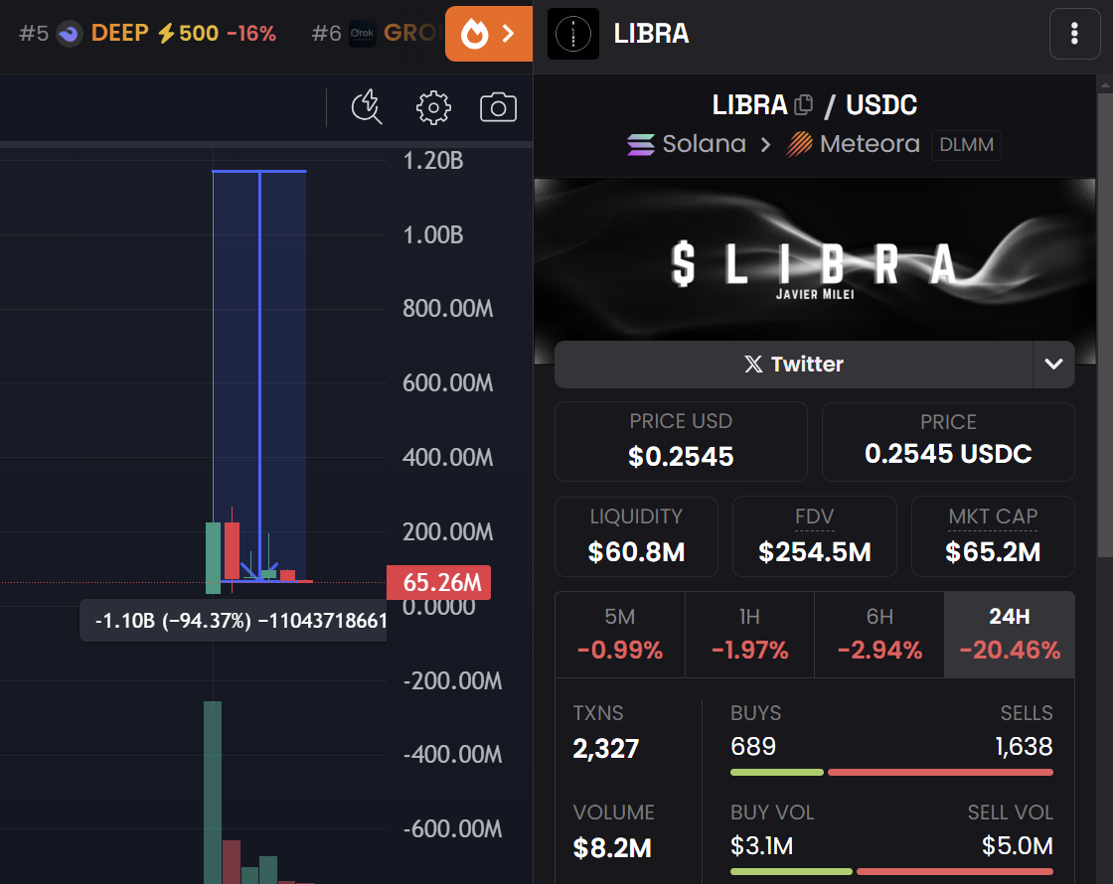This screenshot has height=884, width=1113.
Task: Click the 0.2545 USDC price box
Action: click(x=948, y=441)
